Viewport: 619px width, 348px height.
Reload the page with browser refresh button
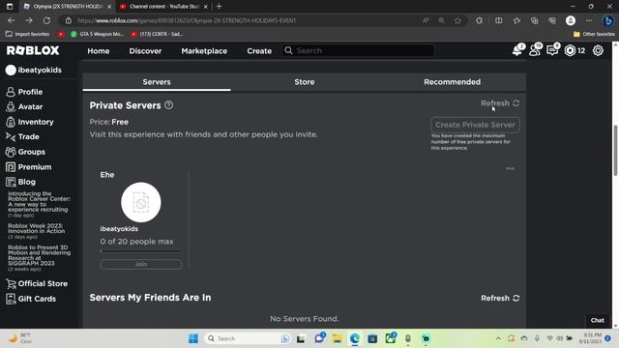click(46, 20)
